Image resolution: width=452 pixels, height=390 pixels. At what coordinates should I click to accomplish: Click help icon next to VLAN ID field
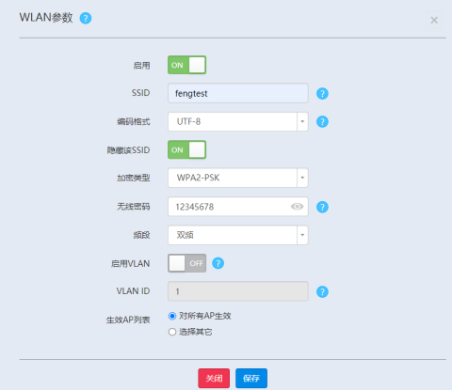(322, 291)
